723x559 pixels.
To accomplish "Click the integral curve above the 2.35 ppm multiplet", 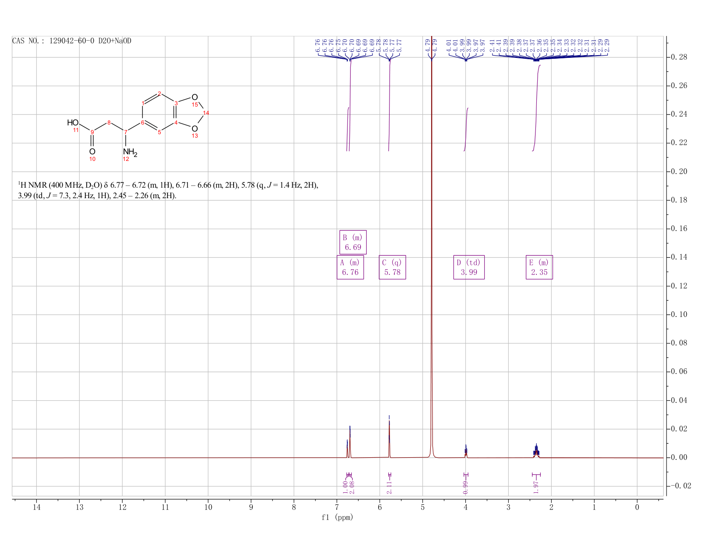I will (536, 107).
